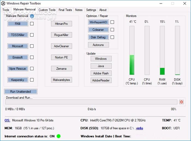Switch to the Custom Tools tab
This screenshot has height=141, width=191.
[47, 10]
